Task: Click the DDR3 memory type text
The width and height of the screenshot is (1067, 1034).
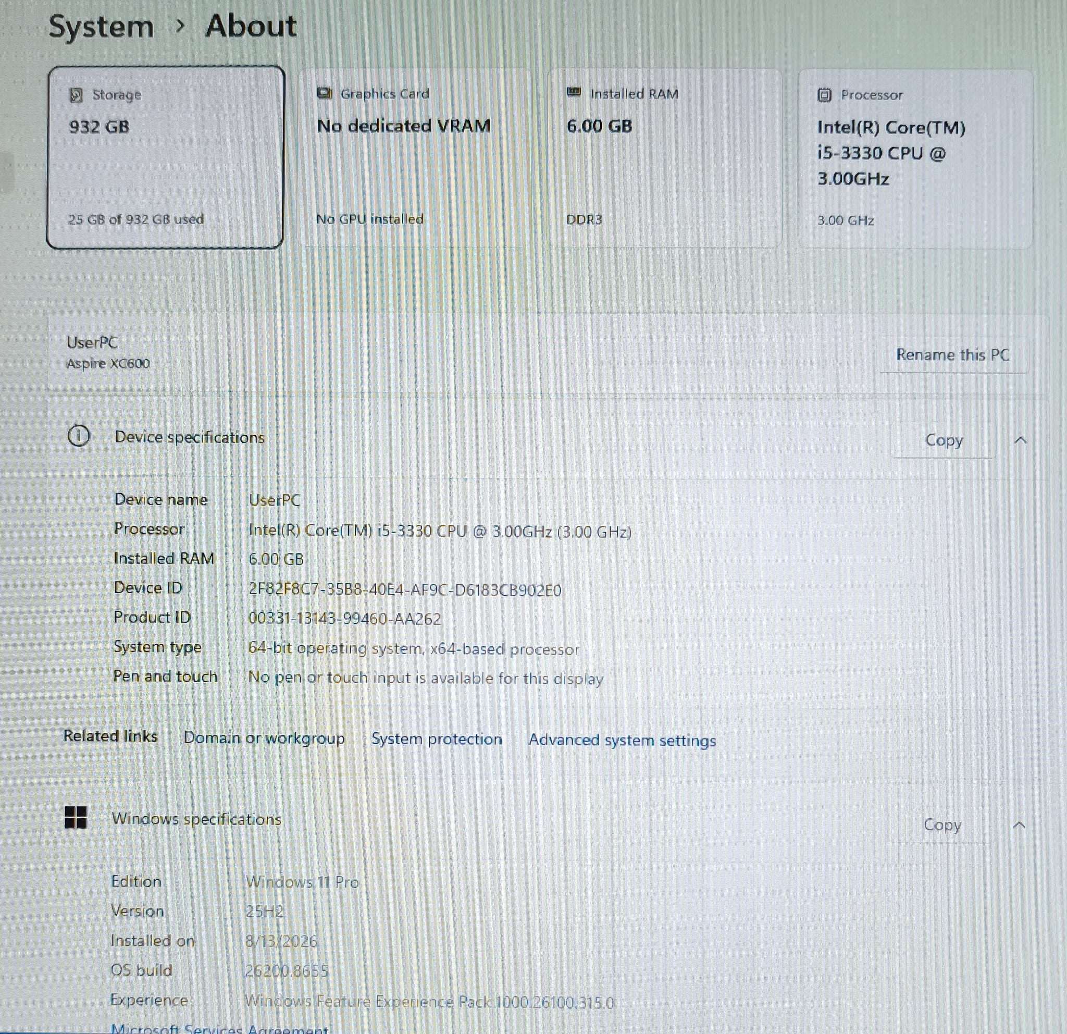Action: [584, 219]
